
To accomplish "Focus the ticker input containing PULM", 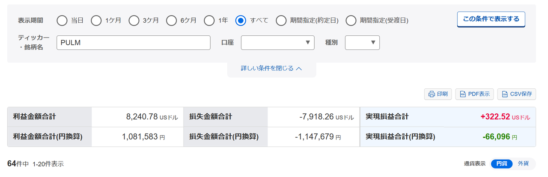I will [x=134, y=43].
